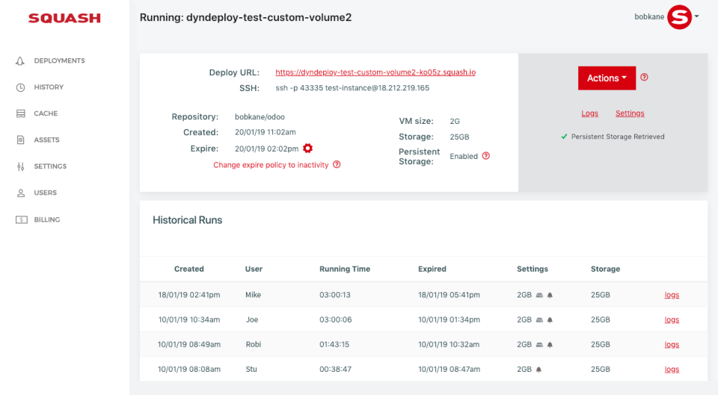Click the Billing dollar icon

pos(21,220)
